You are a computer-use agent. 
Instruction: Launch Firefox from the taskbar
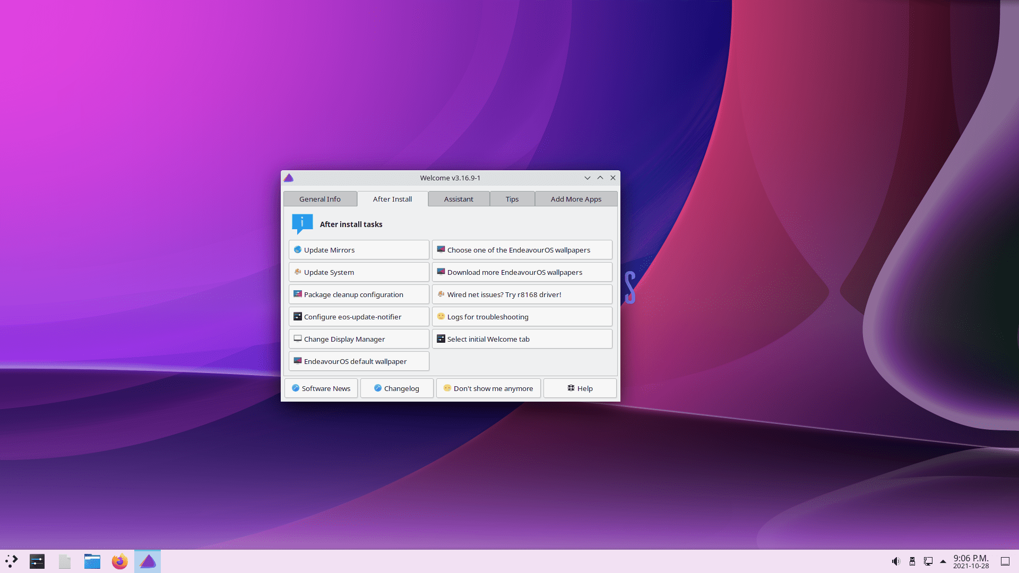click(x=120, y=561)
